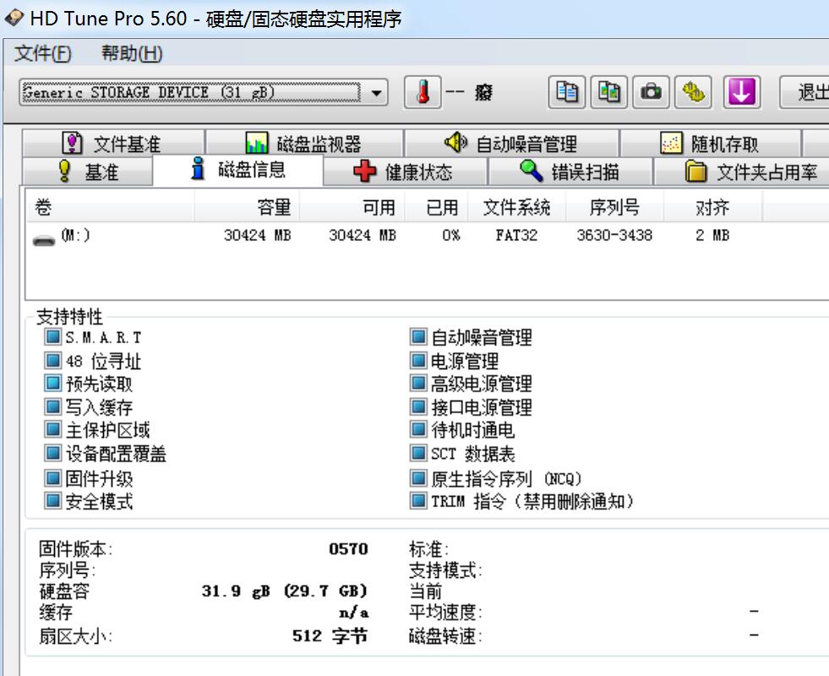Click the temperature thermometer icon
829x676 pixels.
point(423,93)
